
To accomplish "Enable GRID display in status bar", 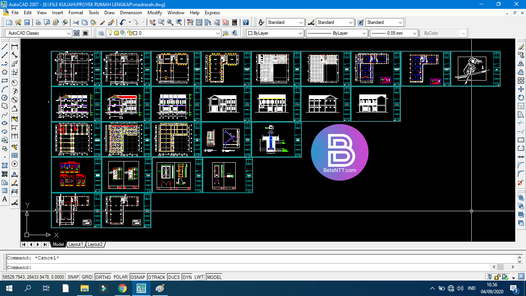I will pos(87,277).
